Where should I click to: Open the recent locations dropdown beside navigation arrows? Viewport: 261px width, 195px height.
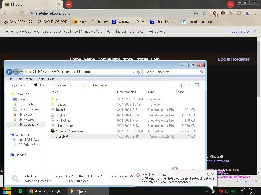click(x=21, y=72)
